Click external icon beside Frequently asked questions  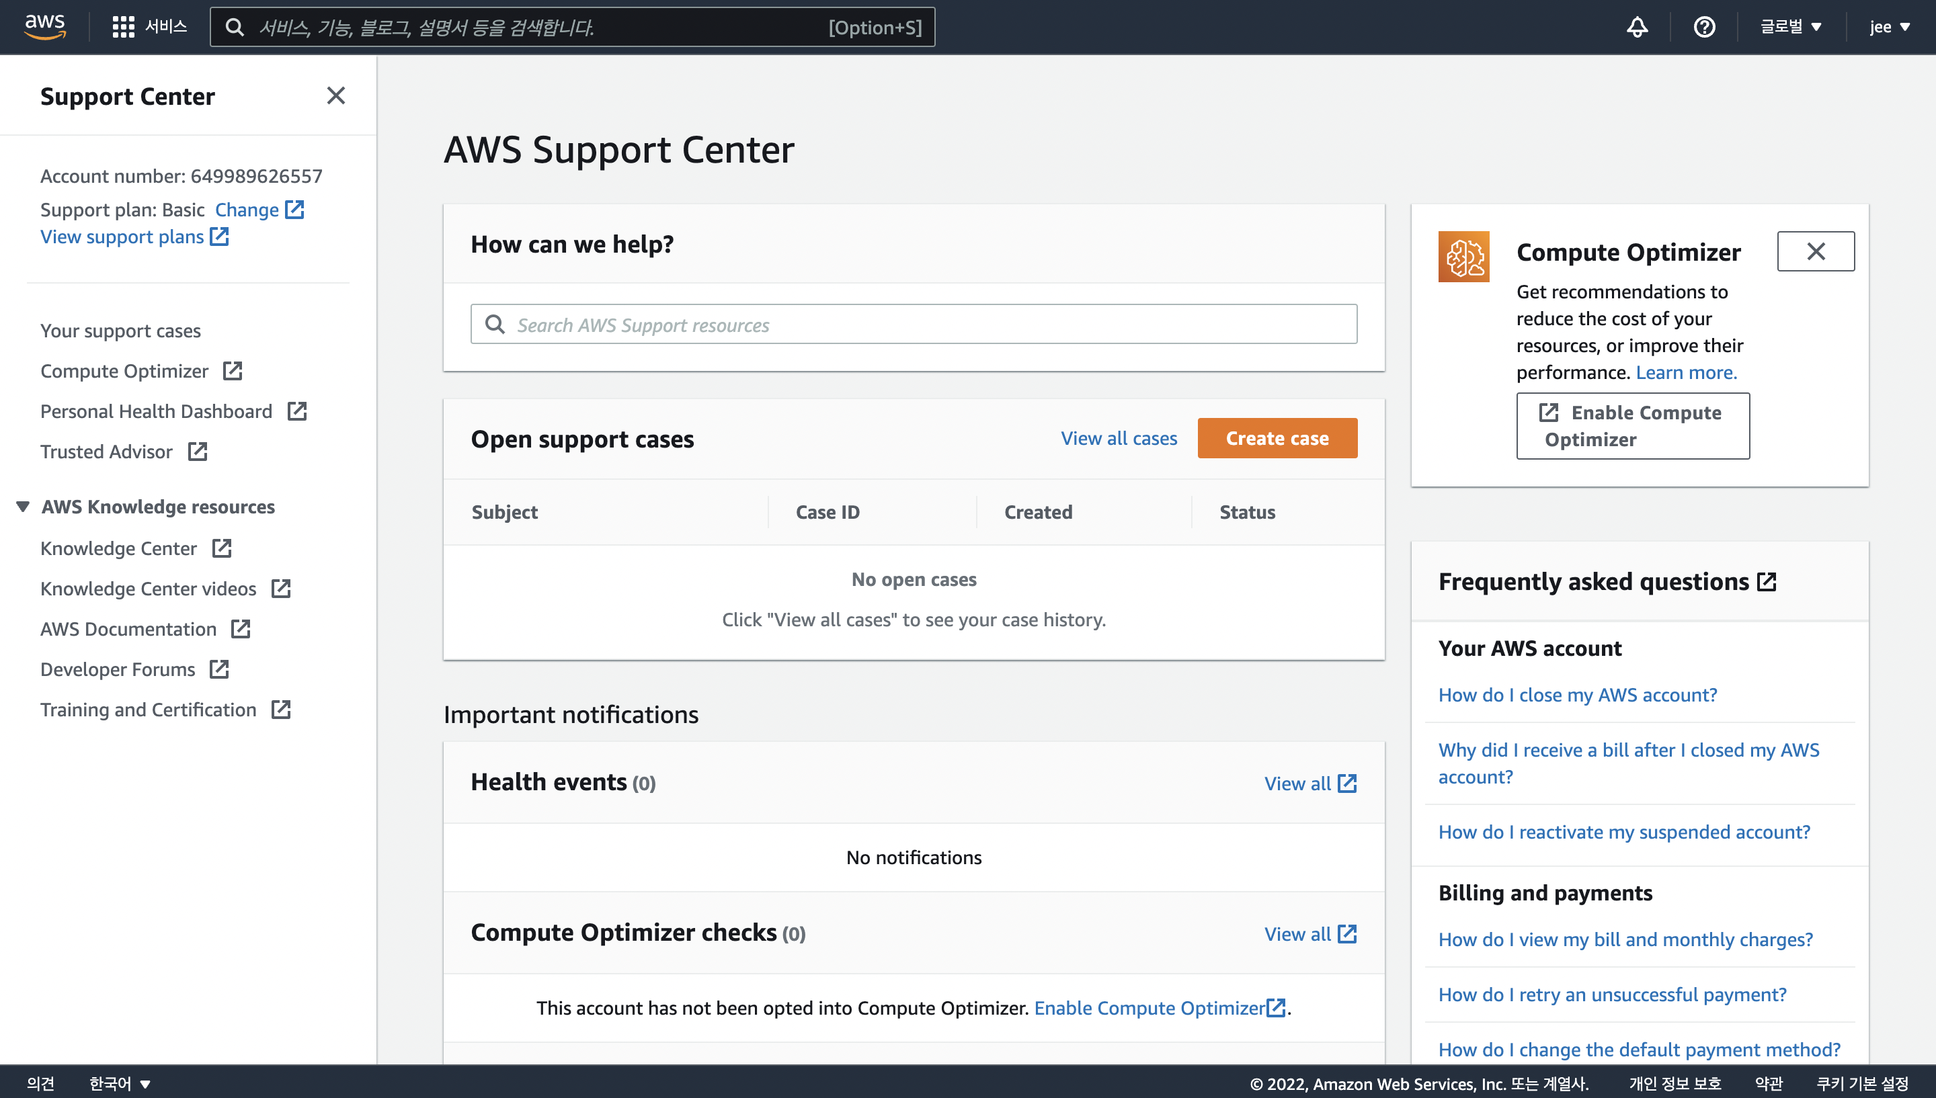pos(1767,581)
